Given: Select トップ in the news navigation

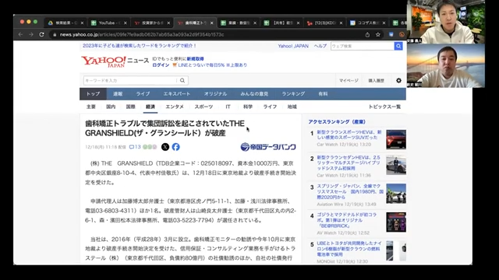Looking at the screenshot, I should coord(93,94).
